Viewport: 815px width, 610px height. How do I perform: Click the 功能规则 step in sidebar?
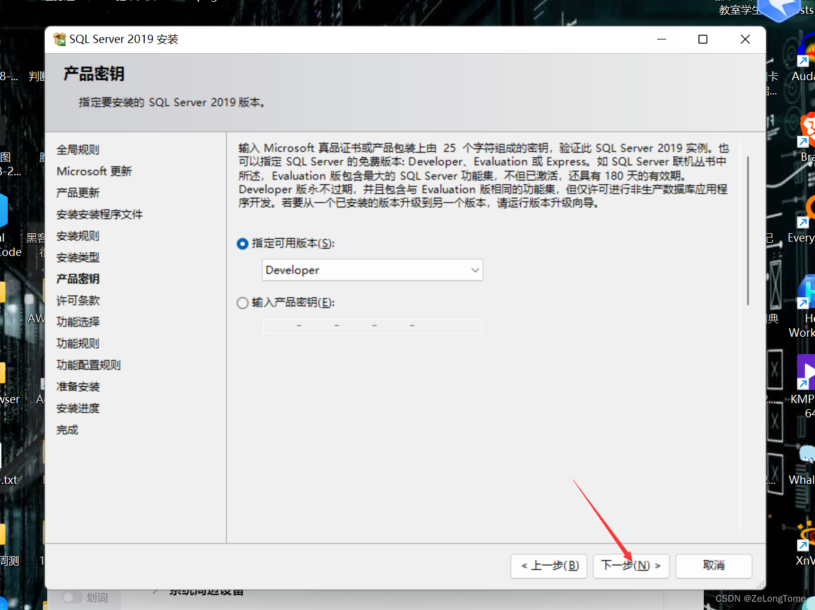pyautogui.click(x=78, y=343)
